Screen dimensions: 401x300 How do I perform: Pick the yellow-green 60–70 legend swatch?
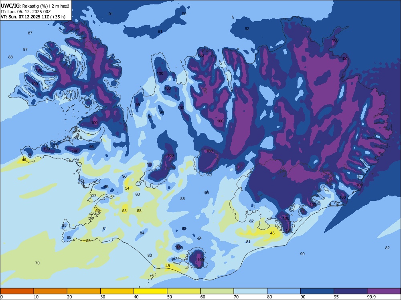click(217, 291)
